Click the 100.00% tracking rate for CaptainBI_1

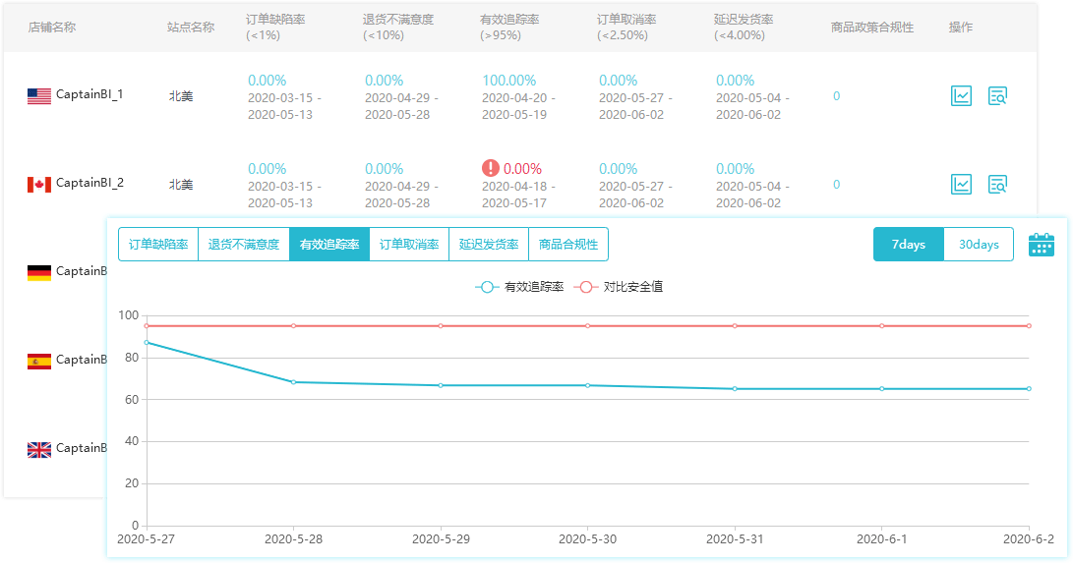(x=508, y=81)
